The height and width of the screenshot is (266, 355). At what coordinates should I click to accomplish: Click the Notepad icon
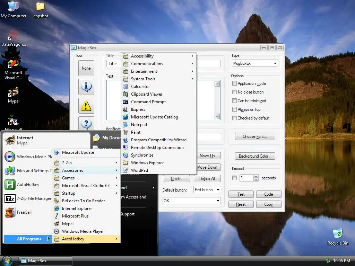pyautogui.click(x=125, y=125)
